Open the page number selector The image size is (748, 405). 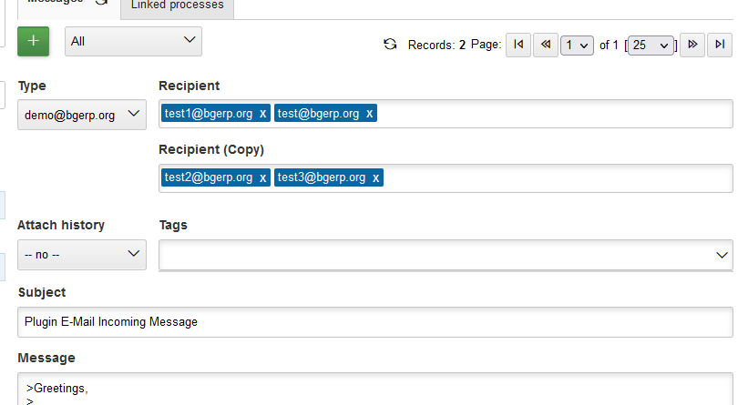(577, 45)
